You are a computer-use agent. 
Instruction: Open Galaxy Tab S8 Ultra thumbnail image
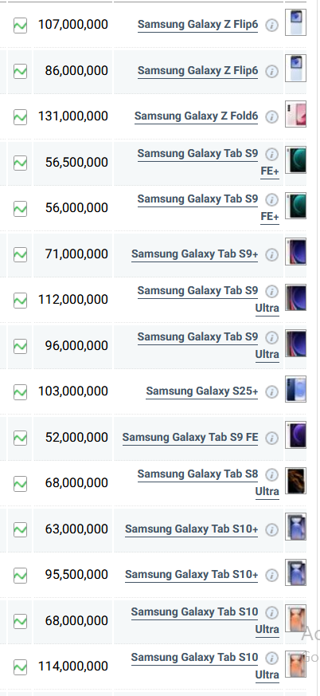pos(295,481)
